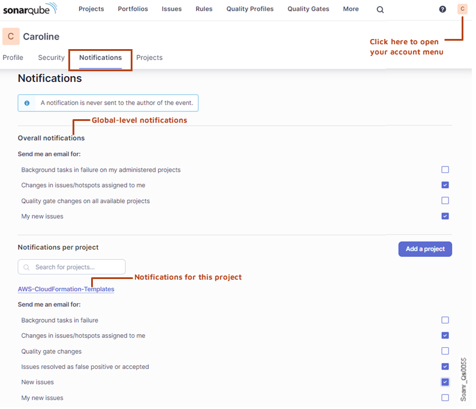476x409 pixels.
Task: Open the Issues page
Action: coord(171,9)
